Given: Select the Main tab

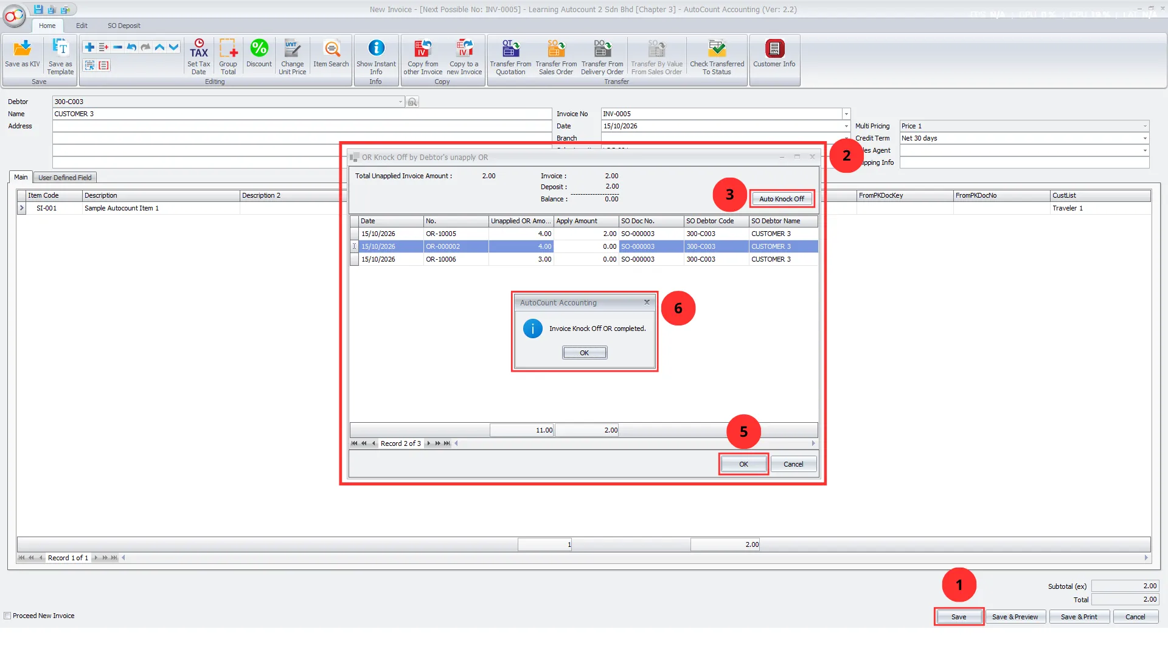Looking at the screenshot, I should pos(21,177).
